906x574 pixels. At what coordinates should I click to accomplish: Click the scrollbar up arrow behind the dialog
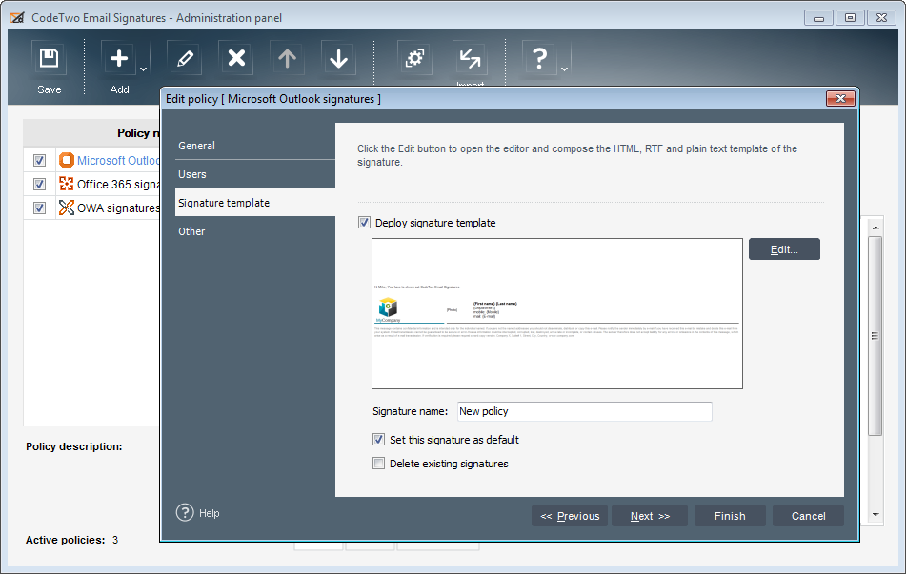tap(876, 228)
